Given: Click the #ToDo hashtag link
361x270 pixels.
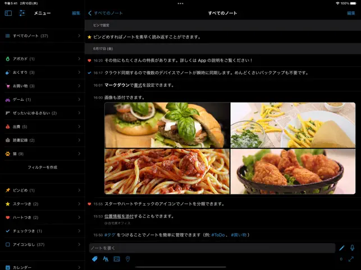Looking at the screenshot, I should pos(218,235).
